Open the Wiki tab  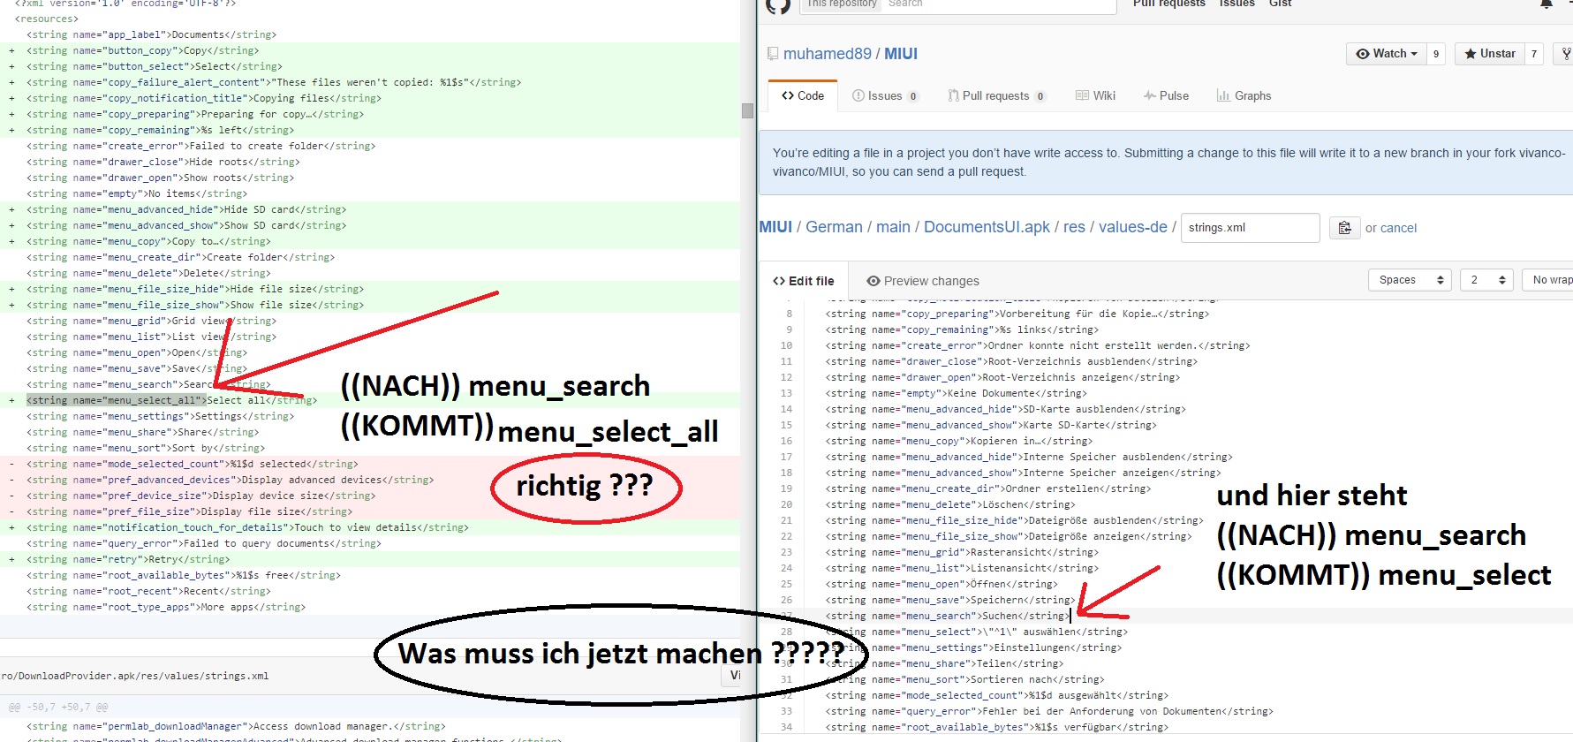point(1095,95)
